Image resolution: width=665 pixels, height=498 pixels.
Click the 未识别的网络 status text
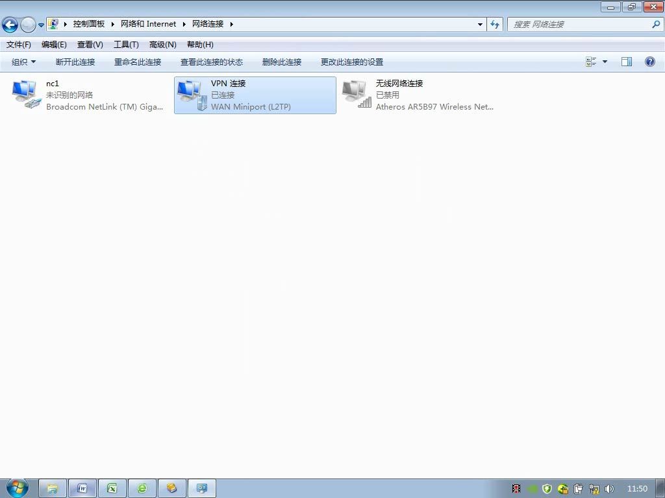click(x=69, y=95)
